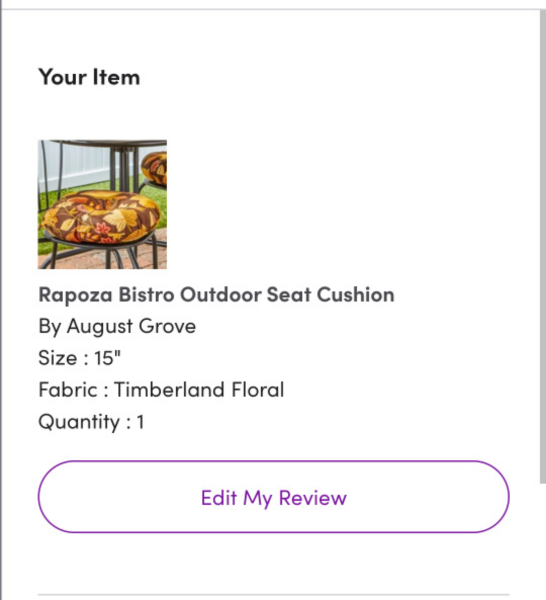Viewport: 546px width, 600px height.
Task: Click the word Cushion in the title
Action: click(x=355, y=294)
